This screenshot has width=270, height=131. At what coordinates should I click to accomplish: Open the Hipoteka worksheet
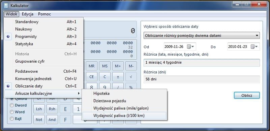(x=124, y=93)
